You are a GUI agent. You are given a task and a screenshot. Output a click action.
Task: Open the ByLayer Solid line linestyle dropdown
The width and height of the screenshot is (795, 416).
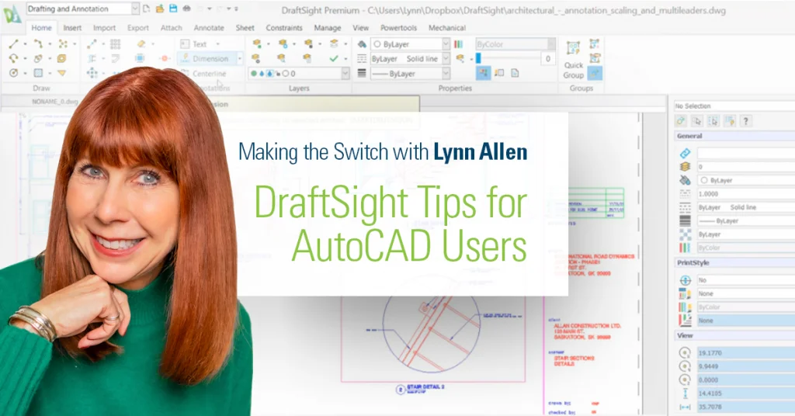click(446, 59)
